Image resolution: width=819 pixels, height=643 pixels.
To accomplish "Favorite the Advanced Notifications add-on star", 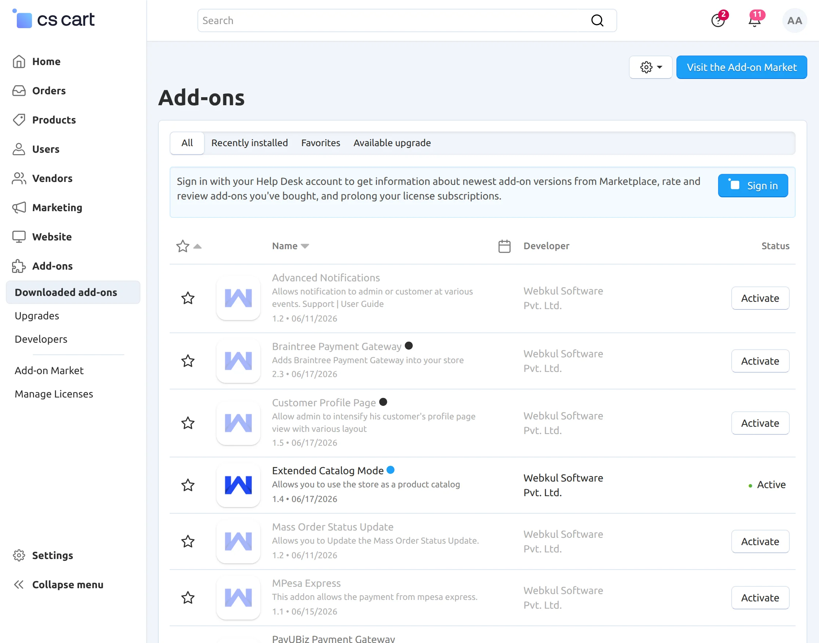I will click(x=188, y=298).
